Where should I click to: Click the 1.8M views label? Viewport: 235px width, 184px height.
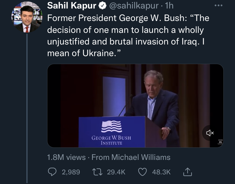coord(66,157)
